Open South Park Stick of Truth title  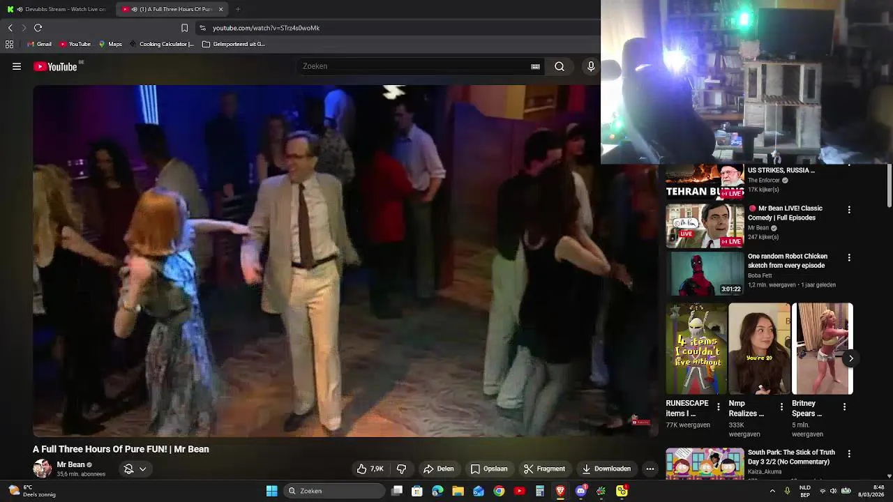click(791, 457)
